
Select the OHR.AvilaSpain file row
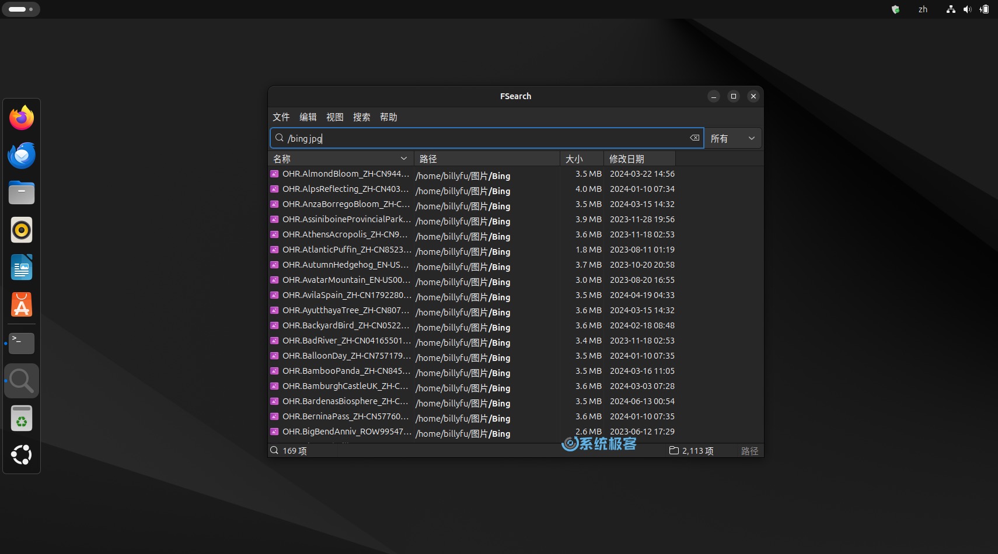pos(515,295)
